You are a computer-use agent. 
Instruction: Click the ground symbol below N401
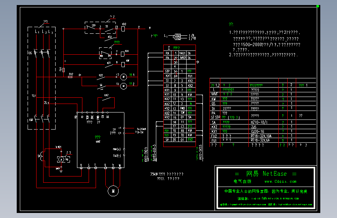[61, 171]
